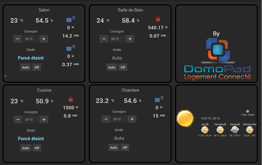Click the Salon 54.5 % humidity value
262x165 pixels.
click(x=44, y=20)
